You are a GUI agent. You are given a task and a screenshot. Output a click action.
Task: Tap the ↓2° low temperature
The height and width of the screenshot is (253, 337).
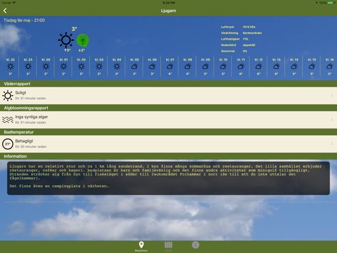click(x=82, y=50)
